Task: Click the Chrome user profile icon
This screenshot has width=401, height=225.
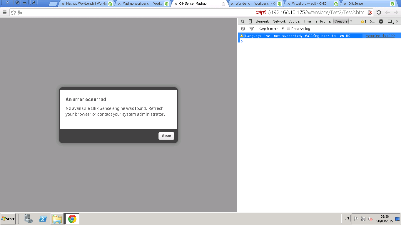Action: coord(34,3)
